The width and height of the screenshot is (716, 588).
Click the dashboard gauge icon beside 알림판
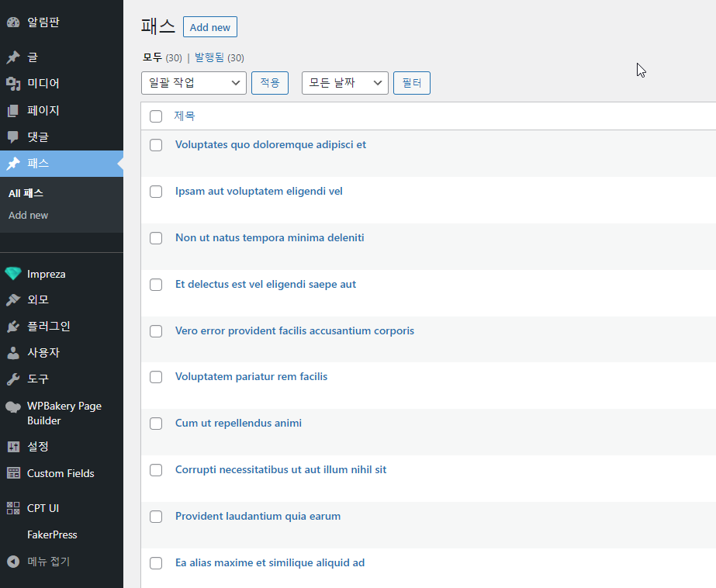click(13, 22)
